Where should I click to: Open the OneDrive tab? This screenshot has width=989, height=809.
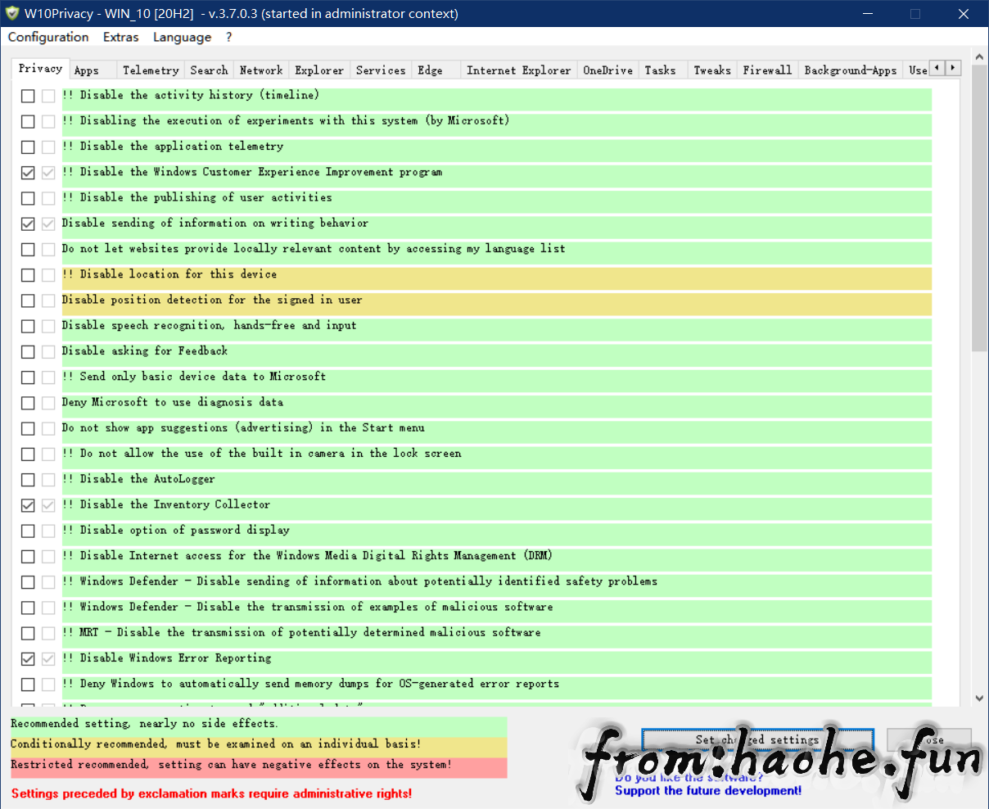(x=607, y=70)
